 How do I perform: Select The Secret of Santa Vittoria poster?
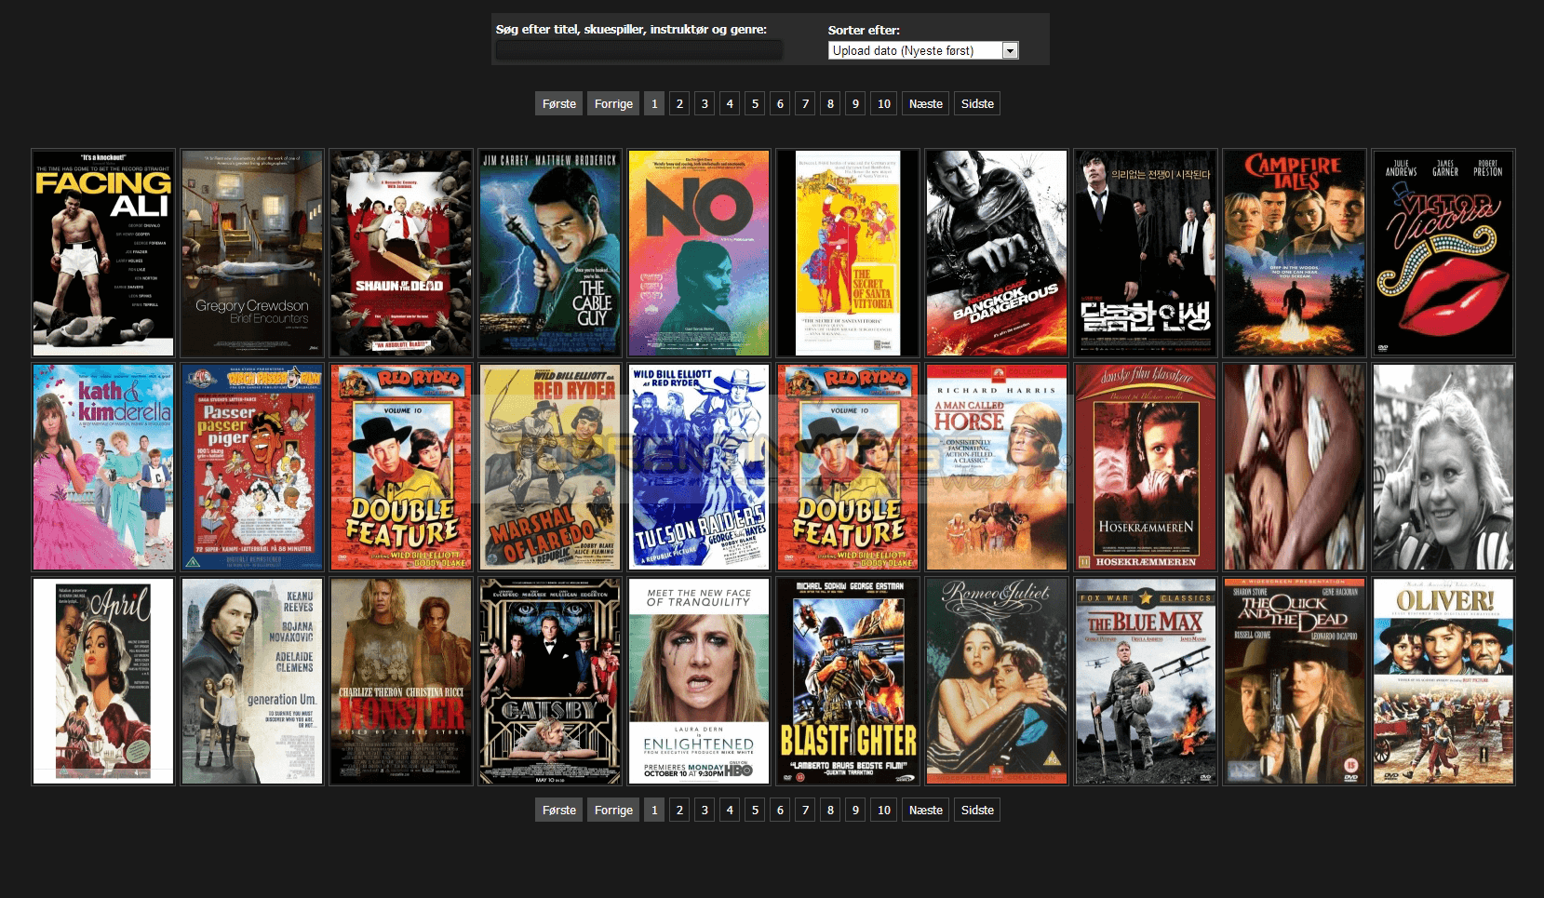[x=848, y=253]
